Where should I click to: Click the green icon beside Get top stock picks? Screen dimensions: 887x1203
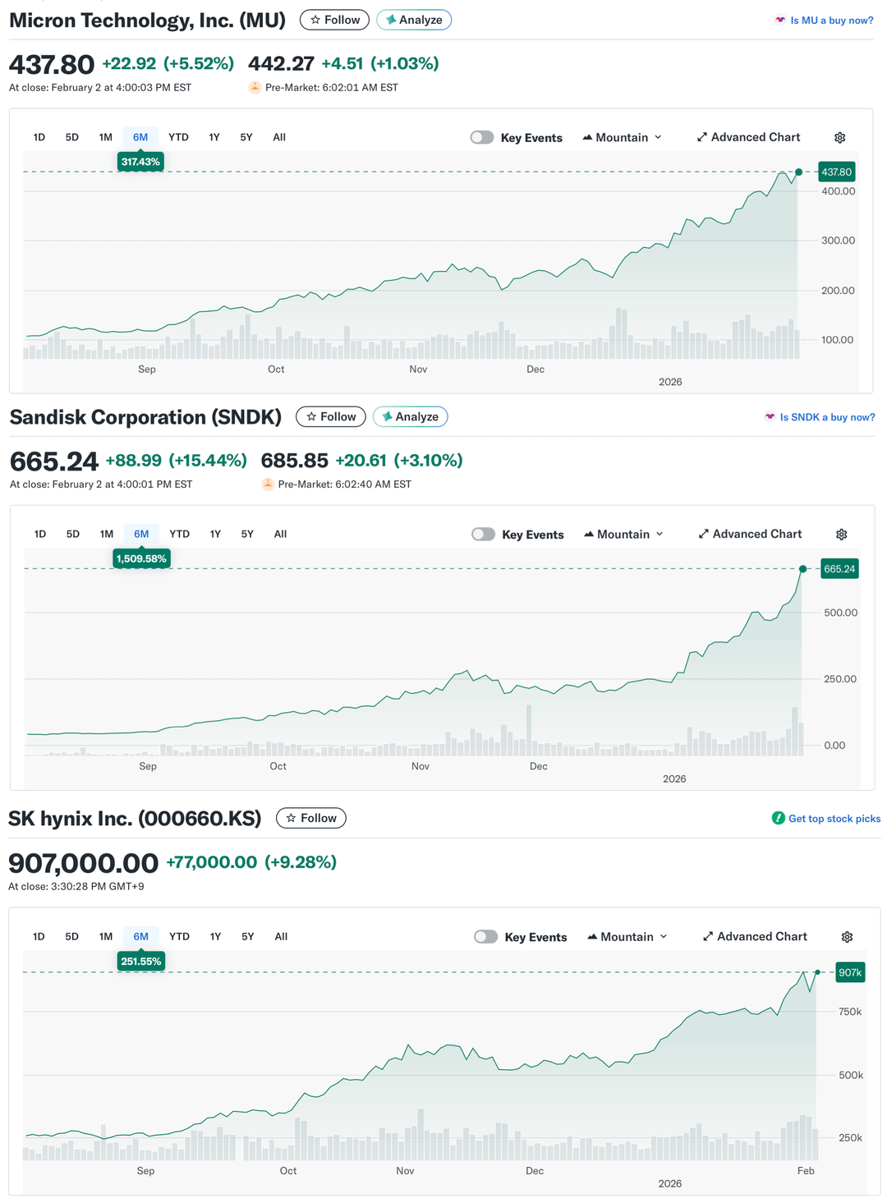(778, 818)
